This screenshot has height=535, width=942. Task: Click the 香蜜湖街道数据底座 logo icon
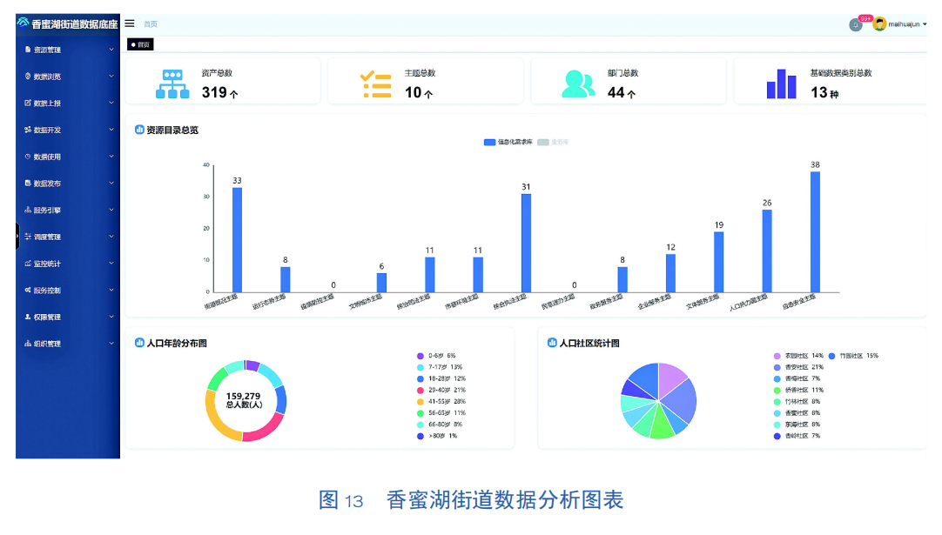(x=24, y=23)
